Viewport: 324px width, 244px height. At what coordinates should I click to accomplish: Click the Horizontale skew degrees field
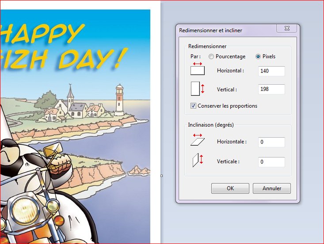(271, 142)
